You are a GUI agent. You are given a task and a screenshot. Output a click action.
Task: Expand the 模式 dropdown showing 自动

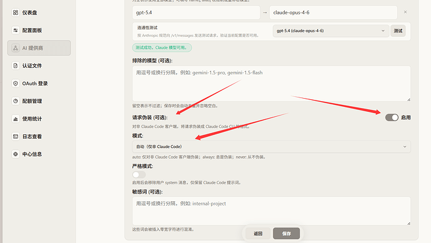(271, 147)
